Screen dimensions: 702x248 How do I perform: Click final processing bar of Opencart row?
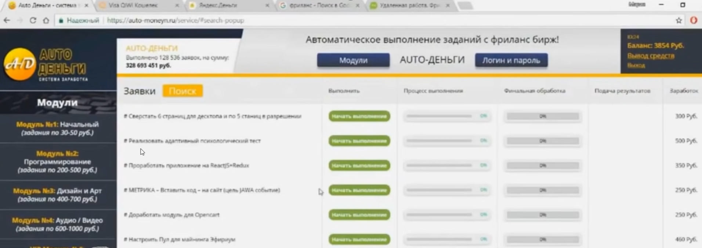(x=543, y=215)
